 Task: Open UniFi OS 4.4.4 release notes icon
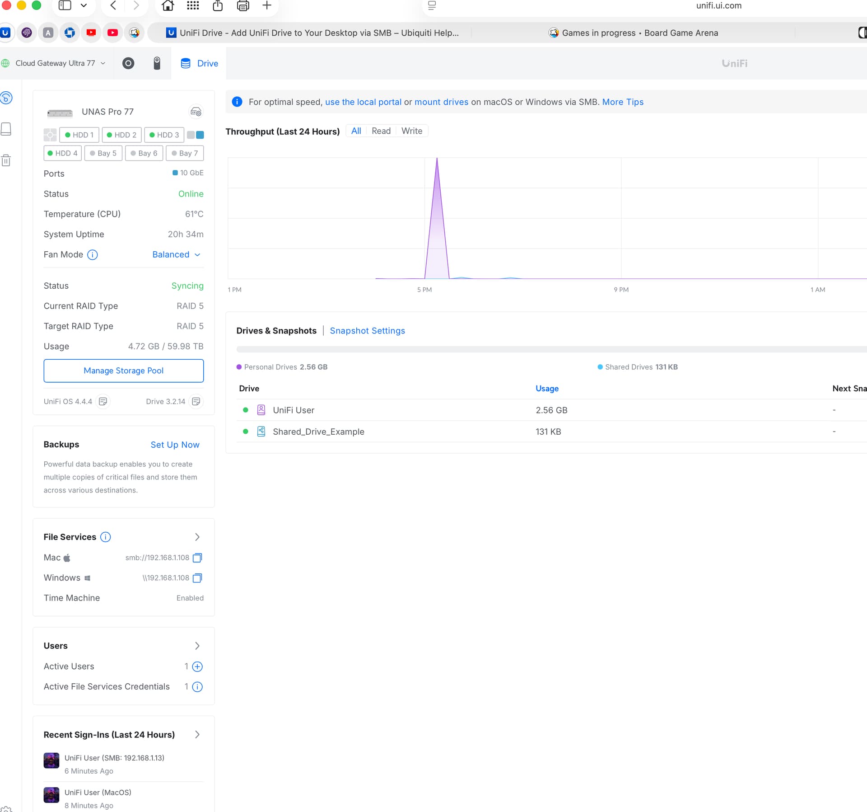tap(103, 401)
